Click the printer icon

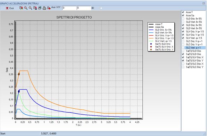[44, 8]
